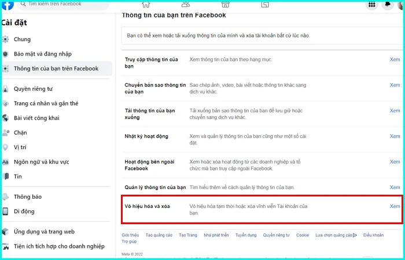Click Xem for Truy cập thông tin của bạn

[x=395, y=60]
